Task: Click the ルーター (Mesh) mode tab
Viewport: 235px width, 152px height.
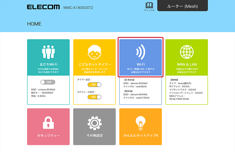Action: (x=182, y=6)
